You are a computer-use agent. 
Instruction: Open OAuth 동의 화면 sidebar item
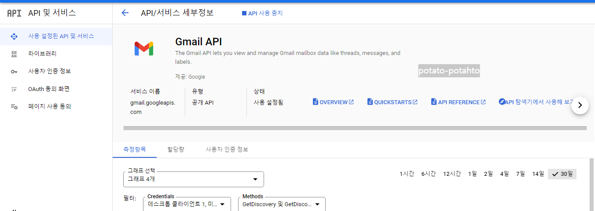[x=56, y=89]
